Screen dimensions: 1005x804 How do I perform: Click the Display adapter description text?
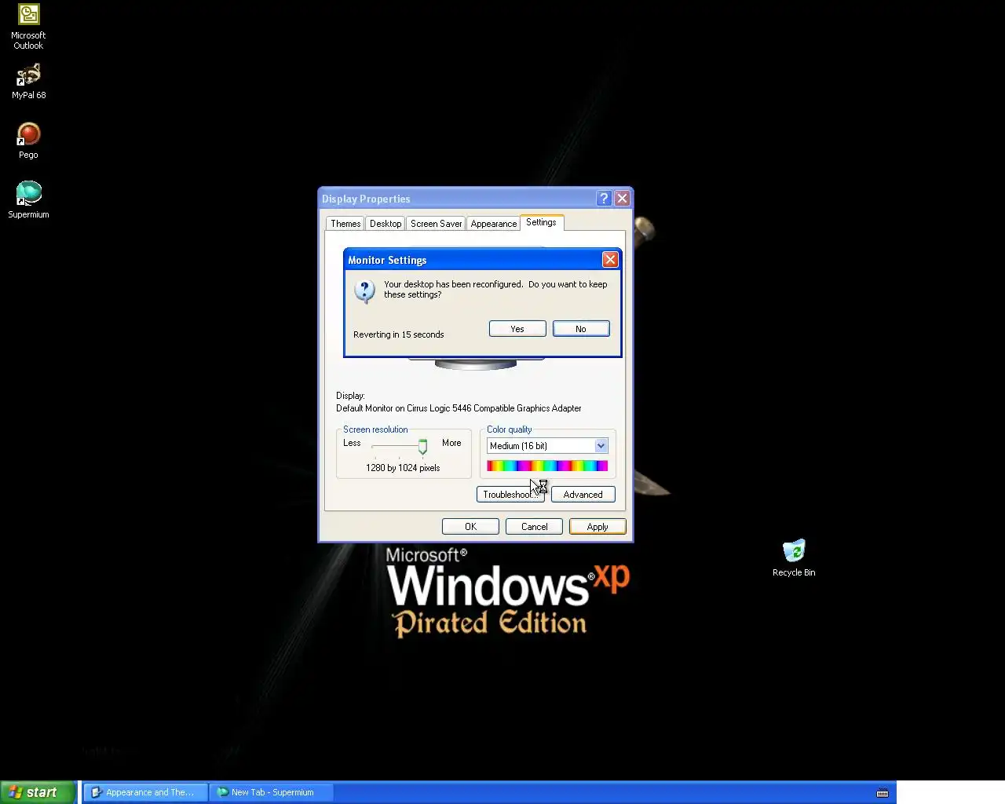(x=459, y=408)
